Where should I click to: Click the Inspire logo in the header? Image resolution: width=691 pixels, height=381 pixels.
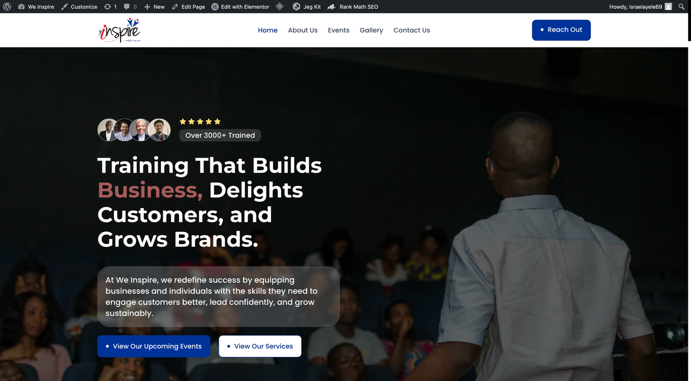pos(120,30)
